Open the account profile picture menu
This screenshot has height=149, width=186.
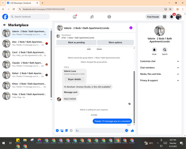click(179, 17)
